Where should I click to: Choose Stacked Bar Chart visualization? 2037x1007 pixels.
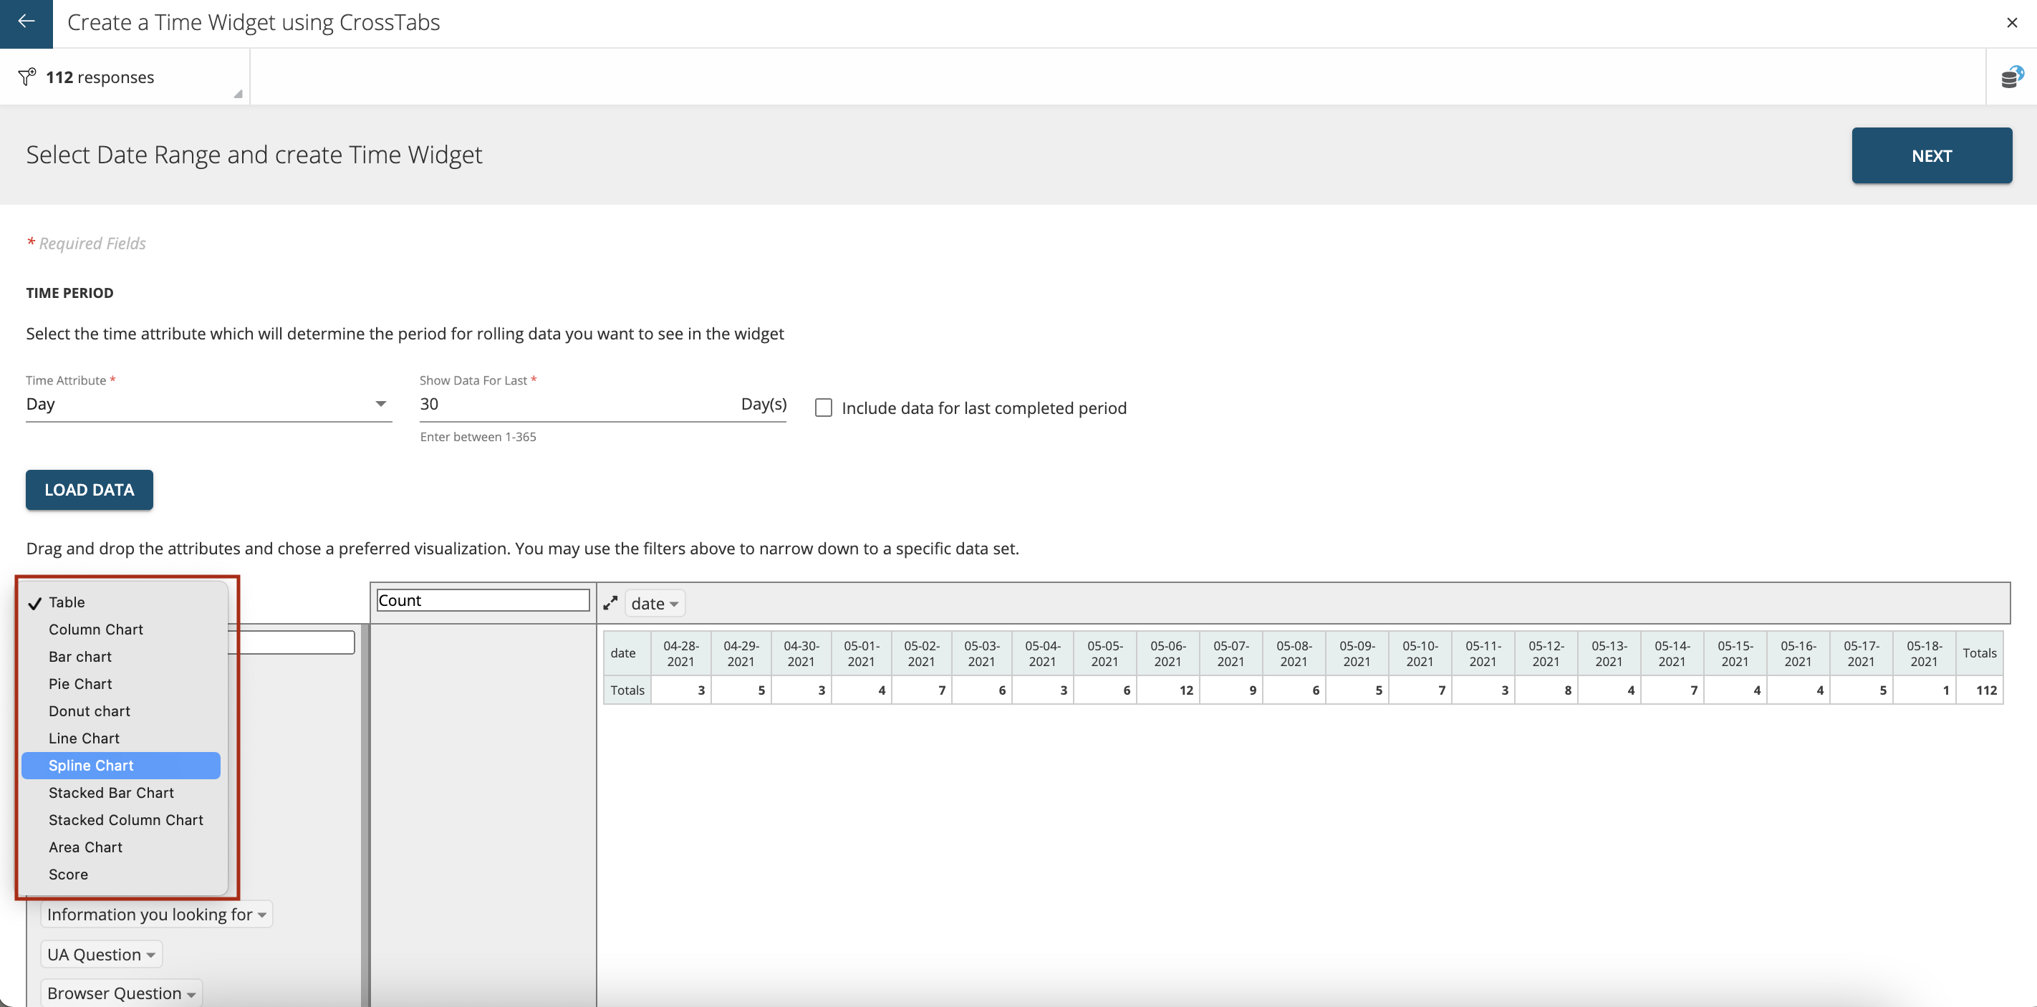121,793
